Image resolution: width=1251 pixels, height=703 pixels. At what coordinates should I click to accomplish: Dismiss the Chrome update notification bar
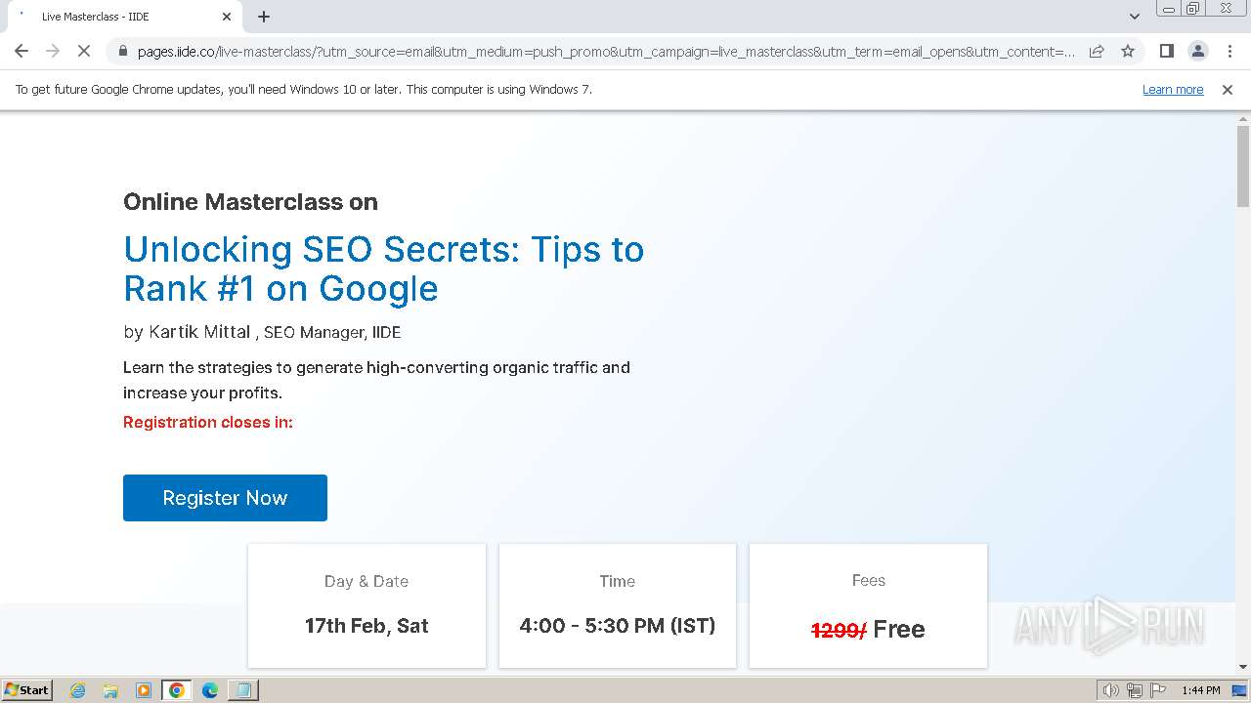(1228, 89)
